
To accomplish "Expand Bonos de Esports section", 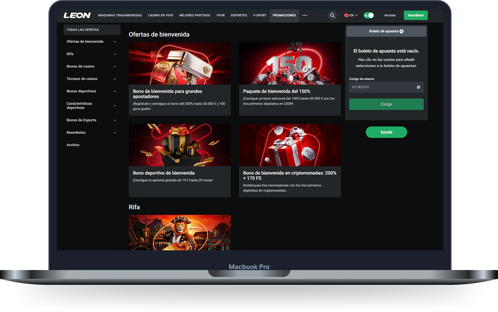I will (91, 120).
